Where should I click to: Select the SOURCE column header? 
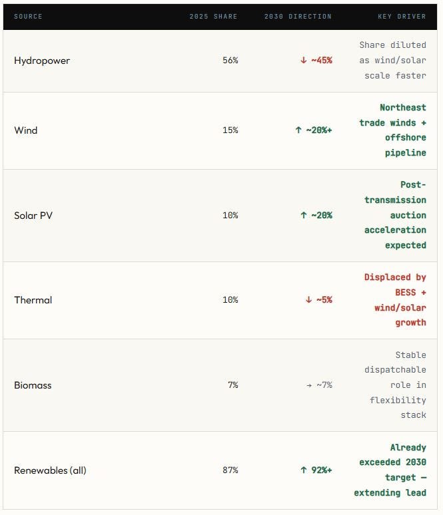28,17
